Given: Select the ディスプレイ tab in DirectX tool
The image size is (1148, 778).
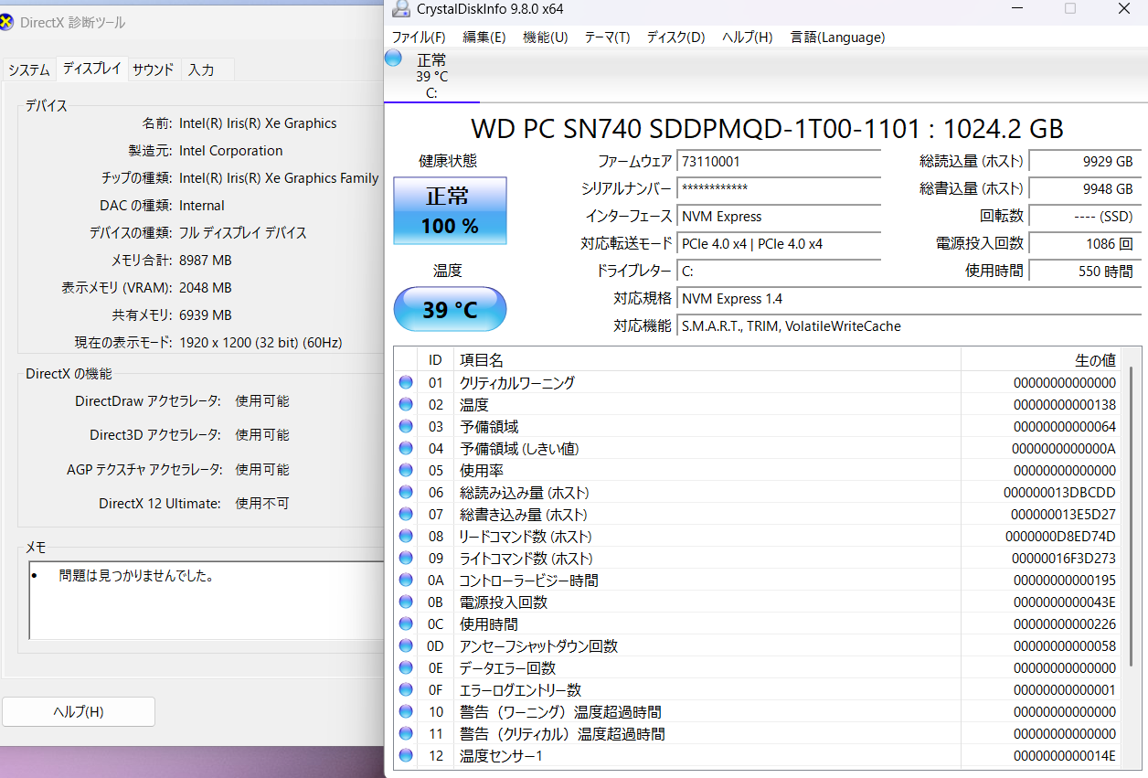Looking at the screenshot, I should tap(91, 69).
